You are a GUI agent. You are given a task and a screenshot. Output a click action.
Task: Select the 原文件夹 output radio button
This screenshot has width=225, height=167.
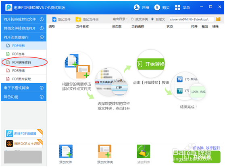click(x=132, y=19)
